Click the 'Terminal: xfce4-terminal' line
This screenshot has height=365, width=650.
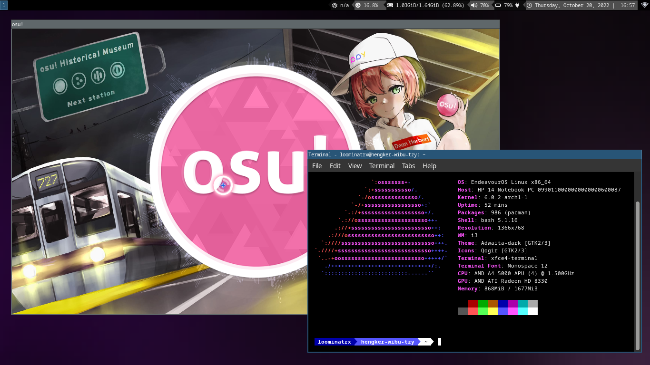click(498, 258)
